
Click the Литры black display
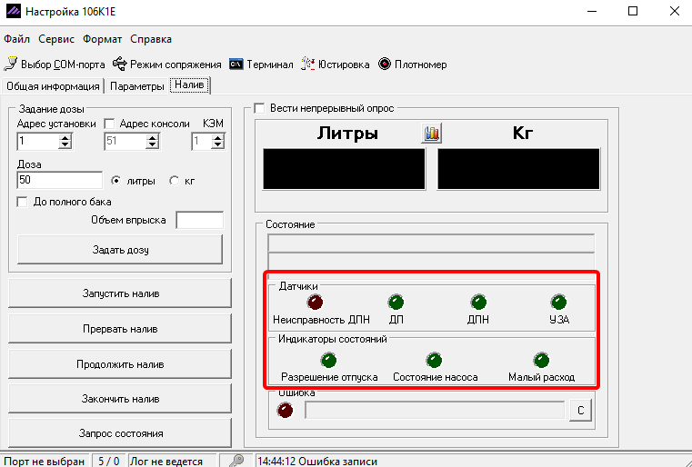pos(344,169)
